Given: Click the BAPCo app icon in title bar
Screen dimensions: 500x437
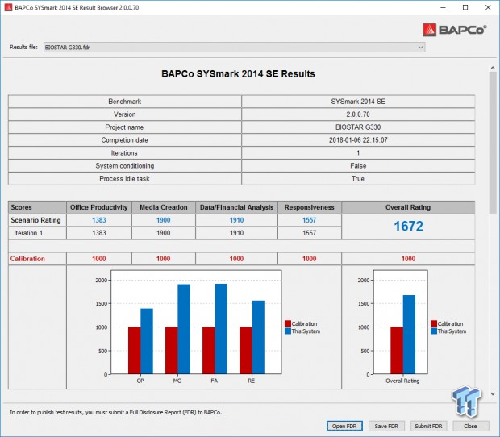Looking at the screenshot, I should click(x=8, y=7).
